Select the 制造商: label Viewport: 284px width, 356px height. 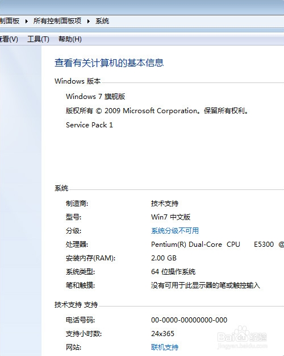tap(77, 203)
